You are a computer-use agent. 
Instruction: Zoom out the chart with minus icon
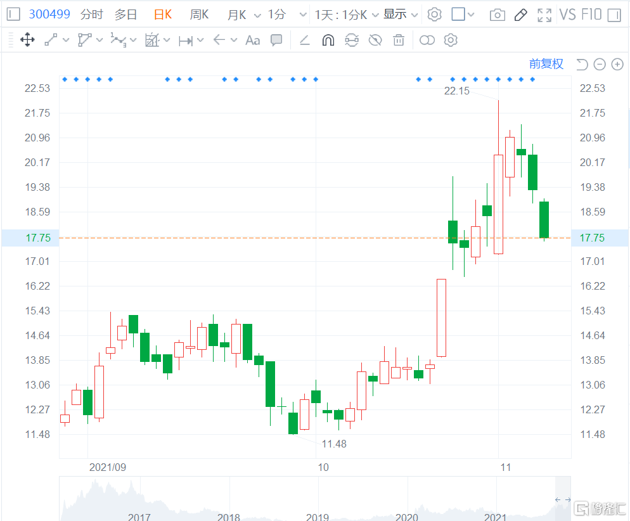pyautogui.click(x=600, y=64)
